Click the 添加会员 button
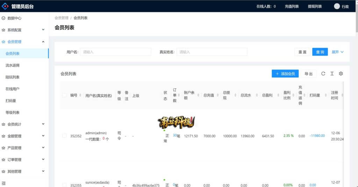This screenshot has height=187, width=358. (x=285, y=74)
